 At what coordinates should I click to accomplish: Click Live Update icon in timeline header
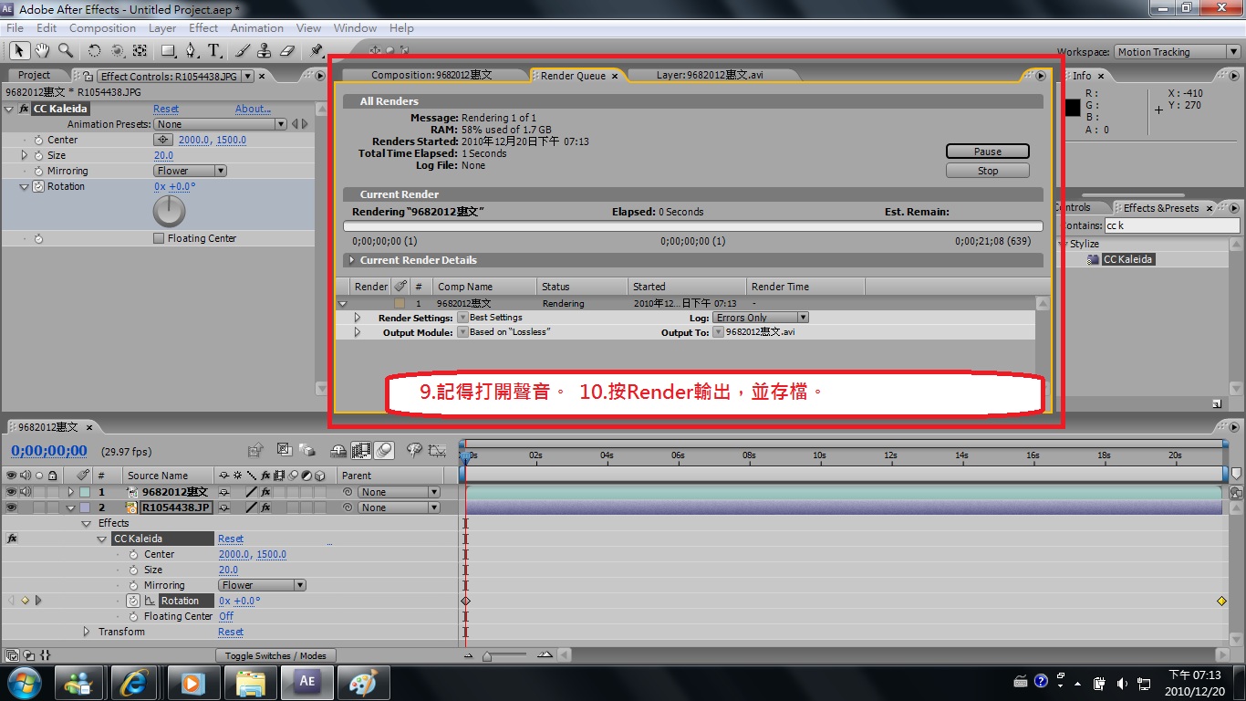[284, 450]
